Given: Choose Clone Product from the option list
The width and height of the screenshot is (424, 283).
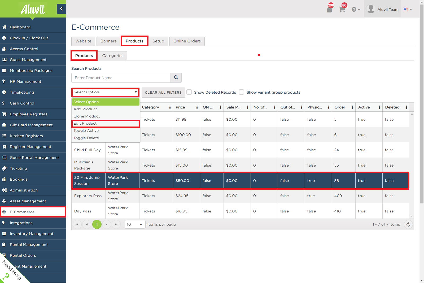Looking at the screenshot, I should tap(106, 116).
